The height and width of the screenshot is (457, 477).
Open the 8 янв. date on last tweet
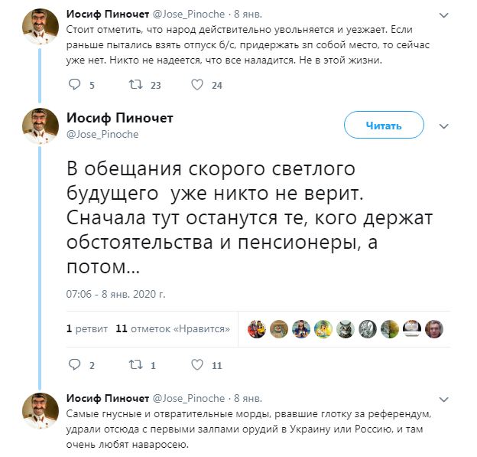click(248, 399)
